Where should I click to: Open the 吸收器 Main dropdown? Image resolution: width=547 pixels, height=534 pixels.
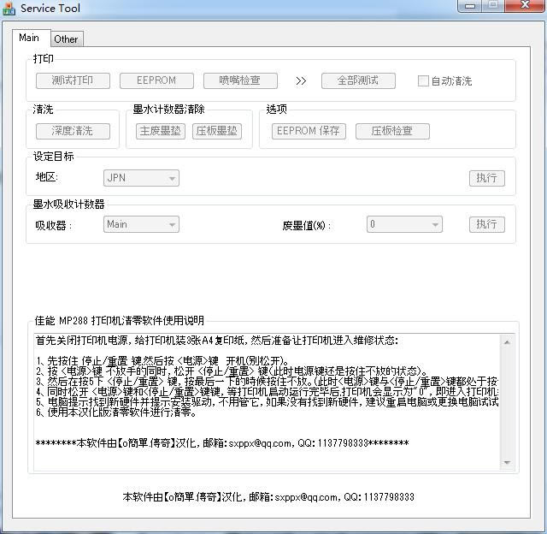[141, 224]
